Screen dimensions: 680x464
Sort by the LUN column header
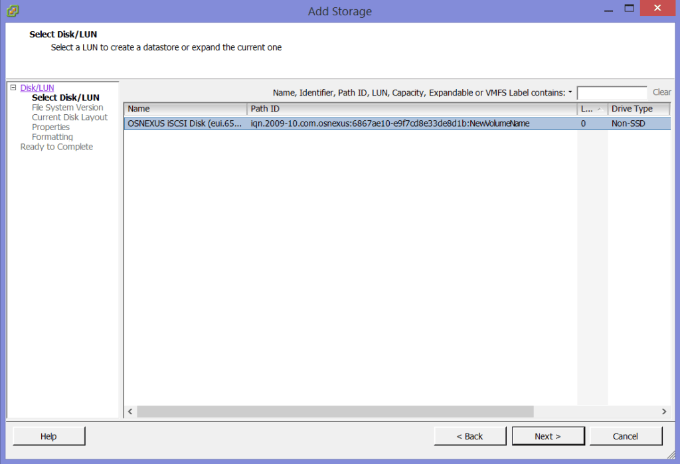[592, 109]
